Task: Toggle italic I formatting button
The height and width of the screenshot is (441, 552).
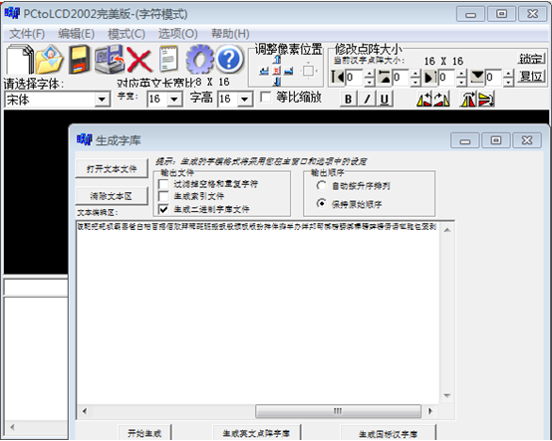Action: (367, 99)
